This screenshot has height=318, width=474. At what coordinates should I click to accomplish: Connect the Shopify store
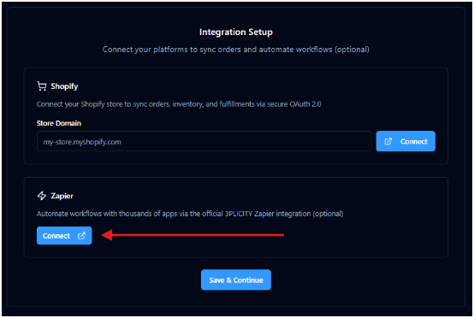pyautogui.click(x=406, y=141)
